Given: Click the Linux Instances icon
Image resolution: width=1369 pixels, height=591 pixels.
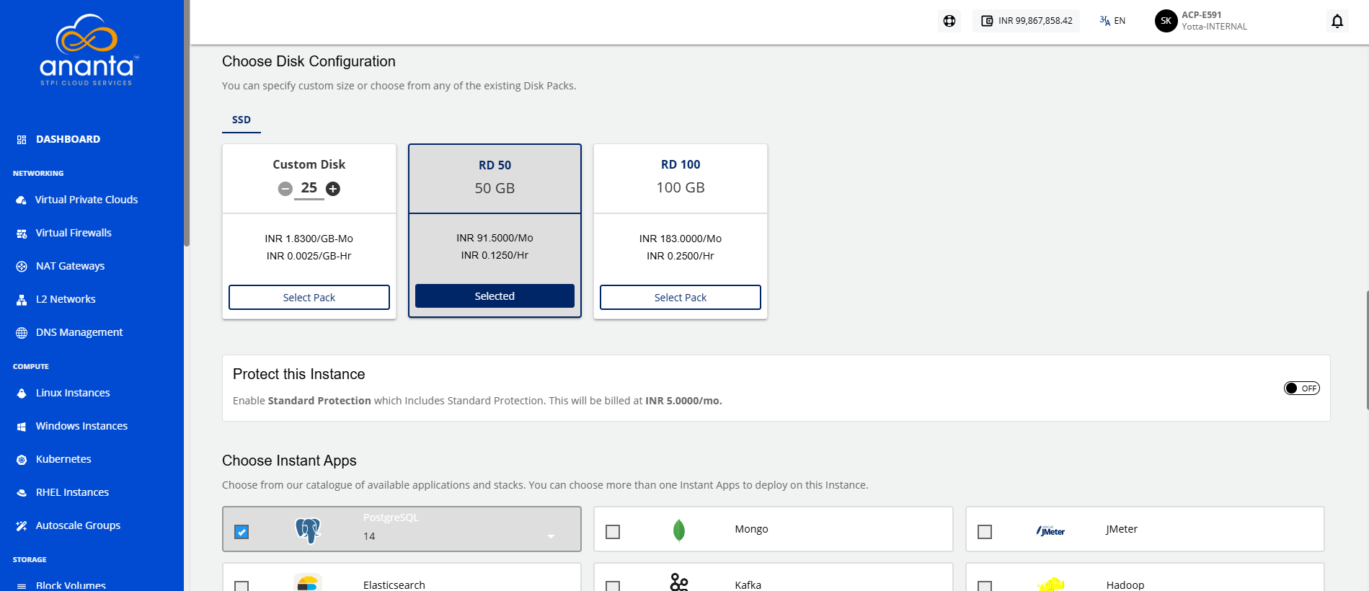Looking at the screenshot, I should pyautogui.click(x=22, y=394).
